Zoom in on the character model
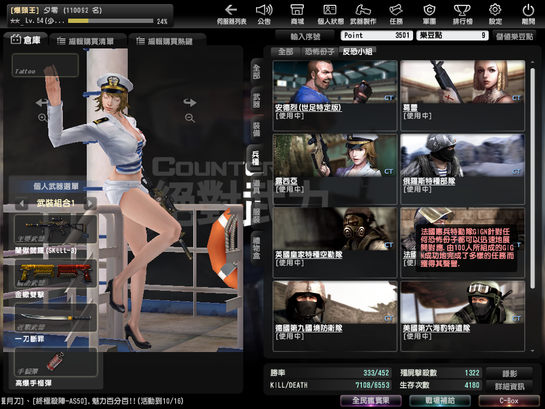This screenshot has height=409, width=545. click(43, 118)
